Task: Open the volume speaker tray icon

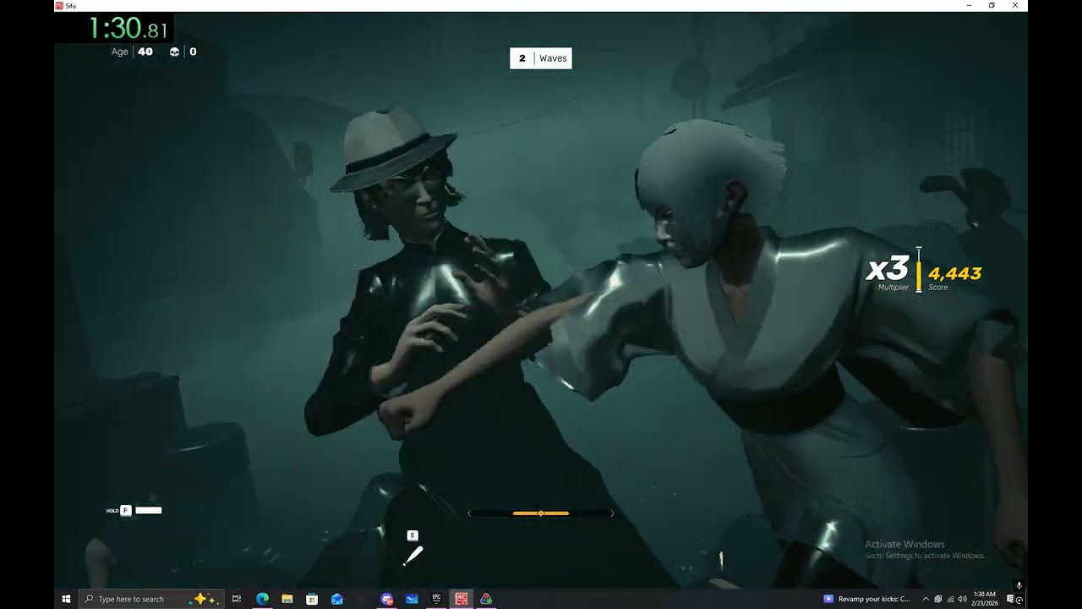Action: [x=962, y=599]
